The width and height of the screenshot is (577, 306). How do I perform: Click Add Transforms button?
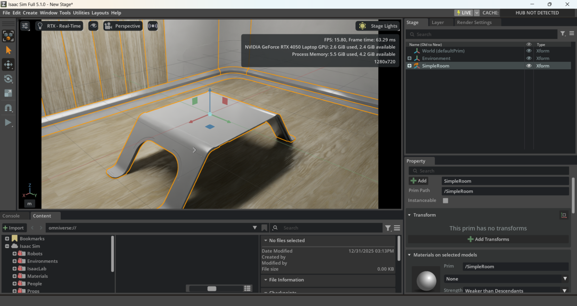click(x=489, y=239)
